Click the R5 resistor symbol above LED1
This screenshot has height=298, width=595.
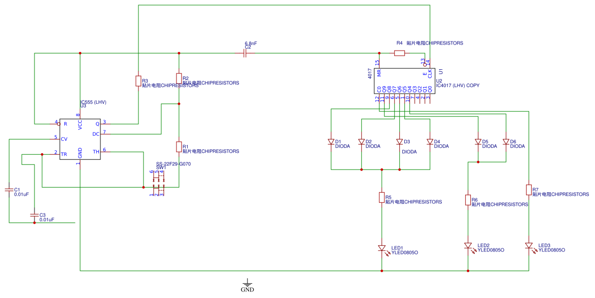382,197
